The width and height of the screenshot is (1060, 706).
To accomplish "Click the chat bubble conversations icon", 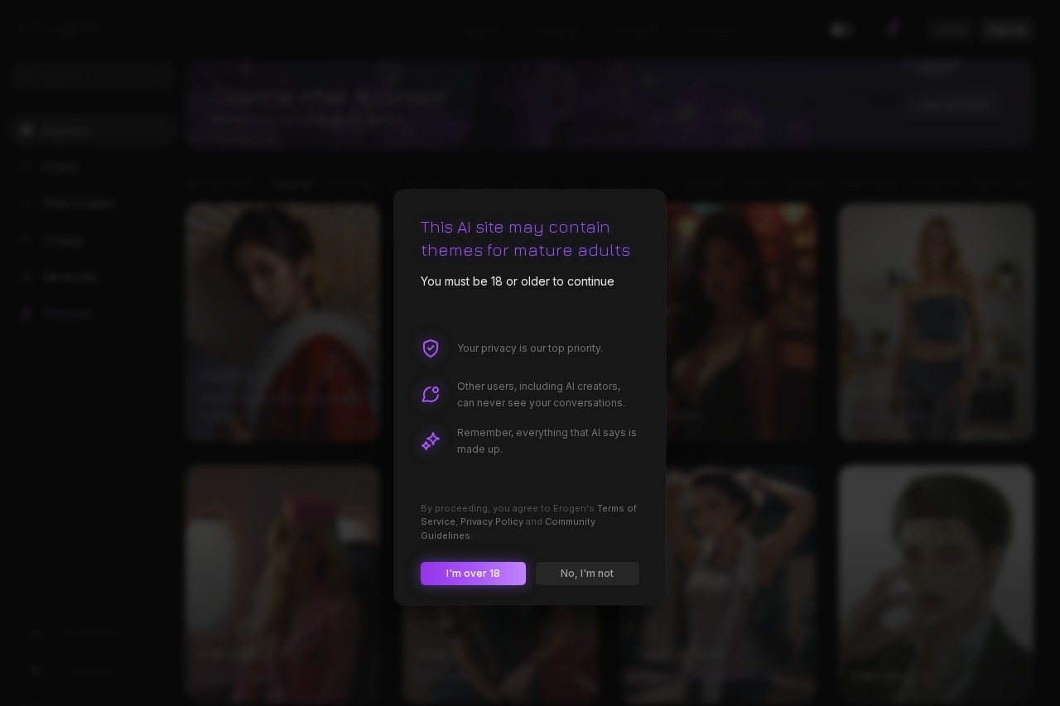I will 431,395.
